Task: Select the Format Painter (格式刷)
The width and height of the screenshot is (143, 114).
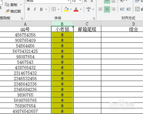Action: click(x=13, y=11)
